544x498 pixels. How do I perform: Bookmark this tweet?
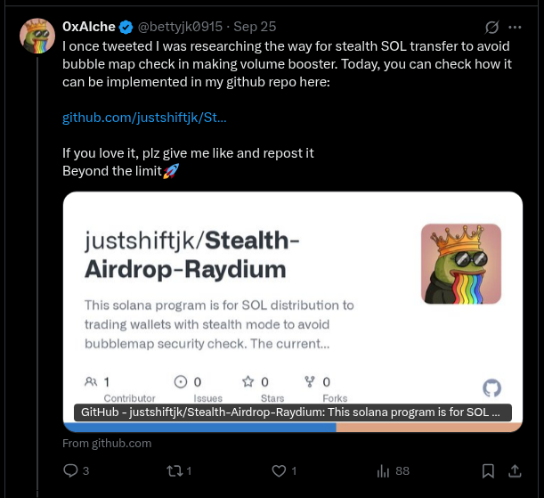tap(488, 470)
